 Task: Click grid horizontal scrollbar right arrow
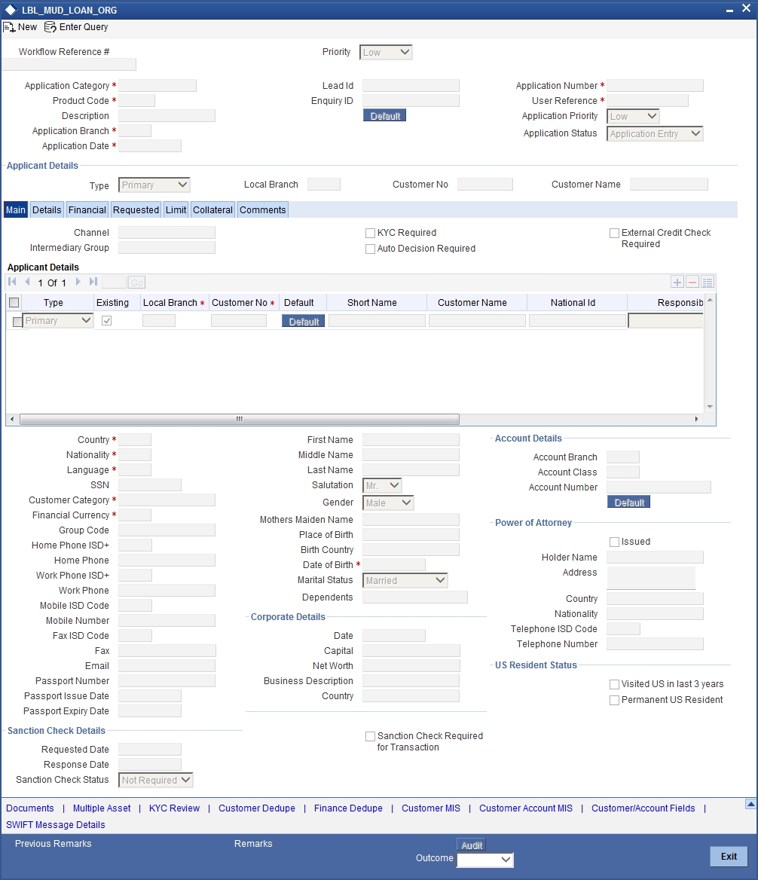point(696,419)
